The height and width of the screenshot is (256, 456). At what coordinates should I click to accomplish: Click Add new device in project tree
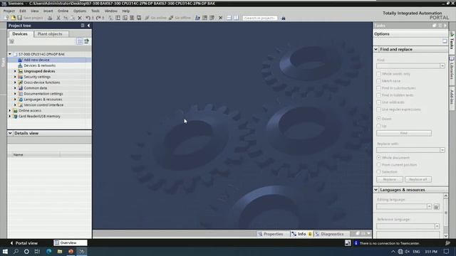pos(36,60)
